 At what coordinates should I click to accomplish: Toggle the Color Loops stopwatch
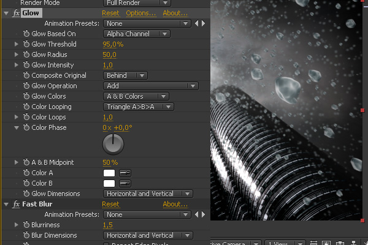tap(26, 117)
